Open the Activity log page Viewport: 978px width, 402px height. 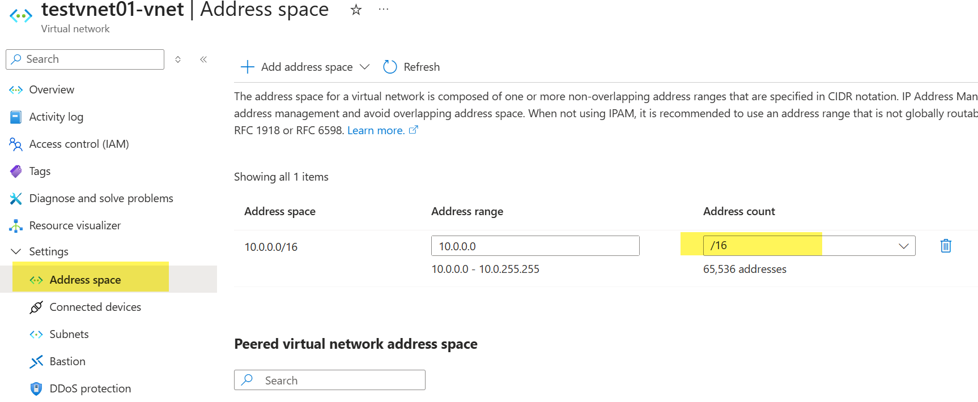pyautogui.click(x=56, y=117)
